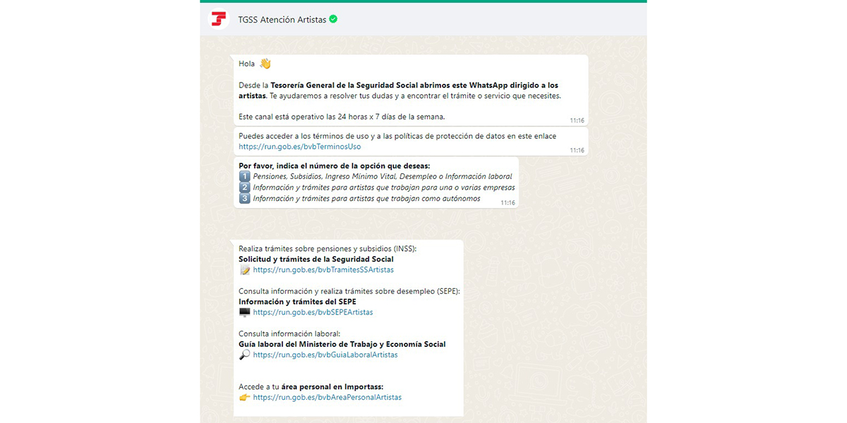
Task: Click the green verified badge
Action: point(333,19)
